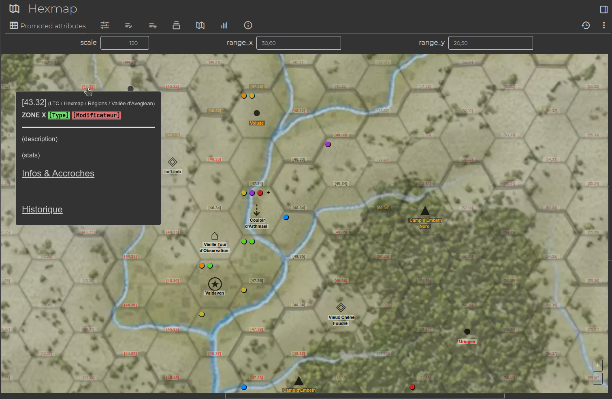The height and width of the screenshot is (399, 612).
Task: Toggle the right pane layout icon
Action: (x=603, y=9)
